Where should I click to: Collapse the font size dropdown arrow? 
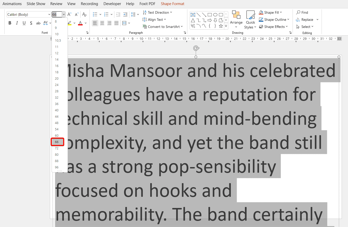tap(64, 14)
